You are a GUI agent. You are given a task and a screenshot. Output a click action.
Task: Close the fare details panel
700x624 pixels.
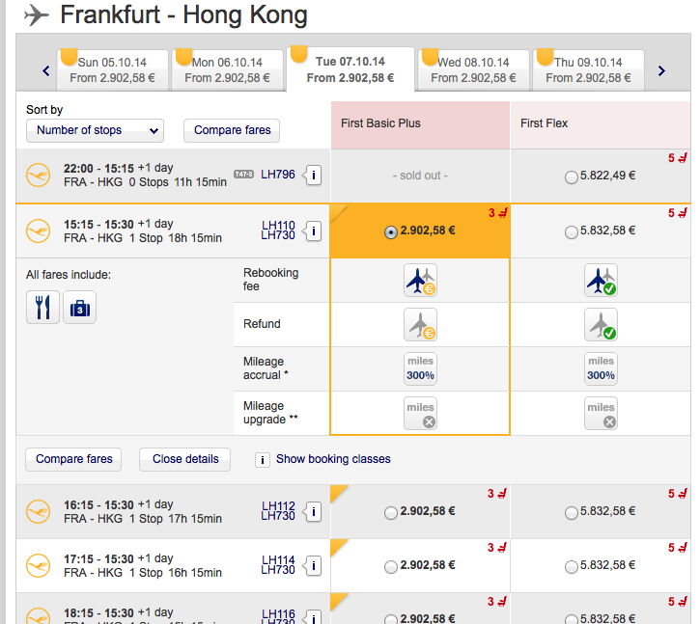click(x=184, y=459)
